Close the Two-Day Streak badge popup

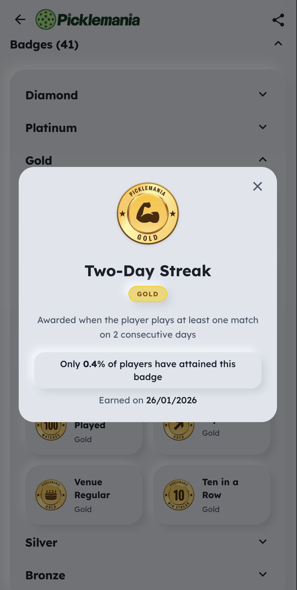point(257,187)
